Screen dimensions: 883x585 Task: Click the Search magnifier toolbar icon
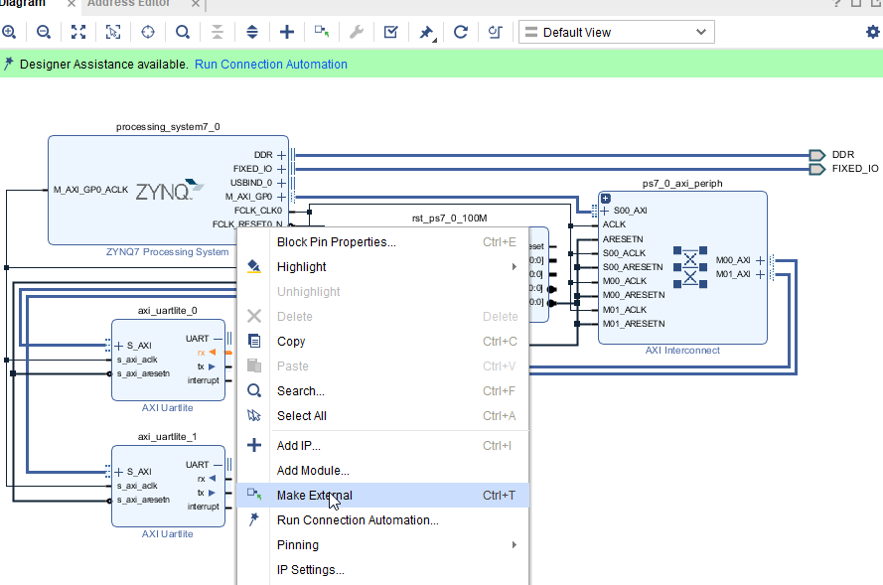[x=183, y=32]
